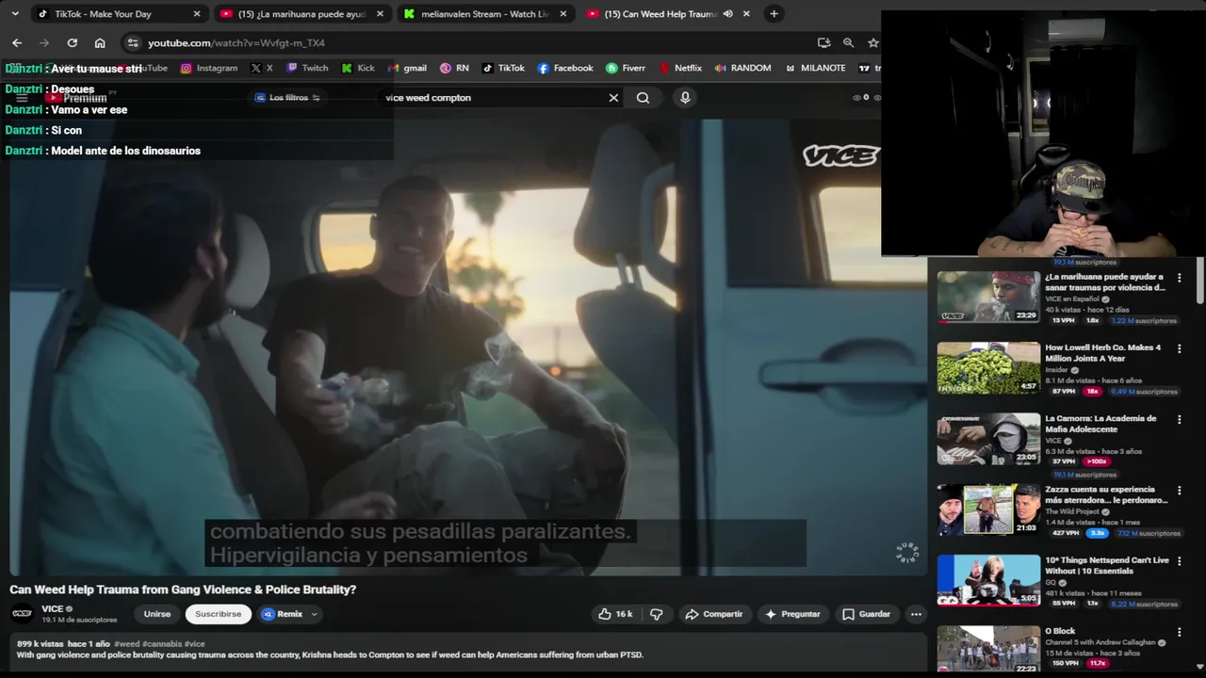This screenshot has height=678, width=1206.
Task: Open the Preguntar AI button
Action: coord(792,614)
